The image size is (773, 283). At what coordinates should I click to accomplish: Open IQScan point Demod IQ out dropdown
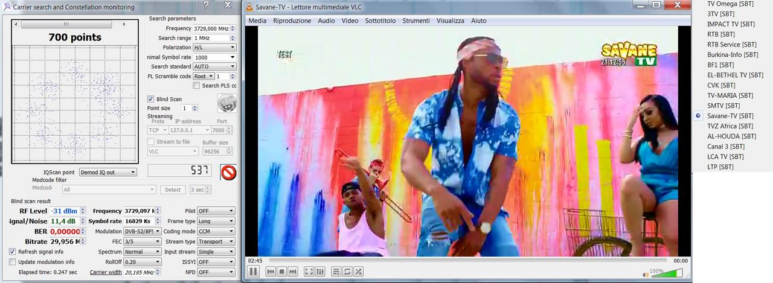108,172
